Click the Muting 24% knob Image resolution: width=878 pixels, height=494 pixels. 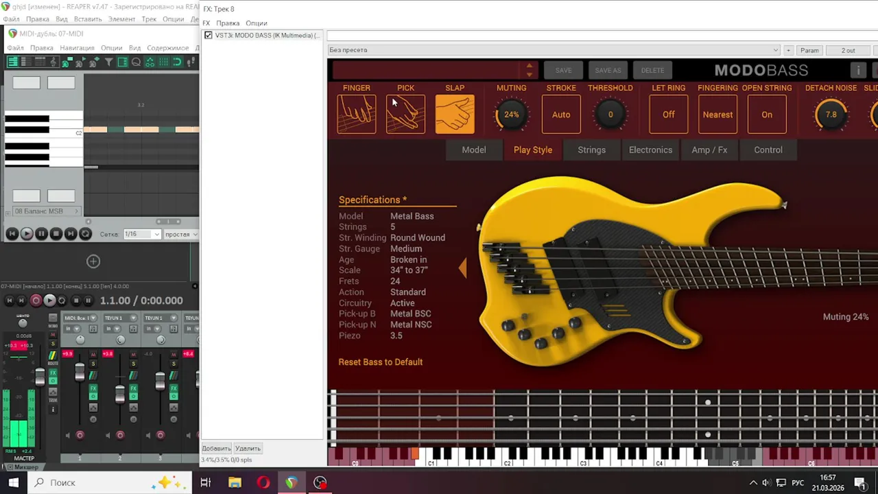pos(512,115)
